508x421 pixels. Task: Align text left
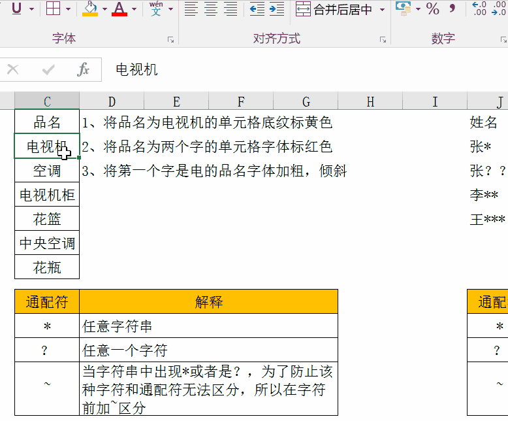(x=191, y=9)
